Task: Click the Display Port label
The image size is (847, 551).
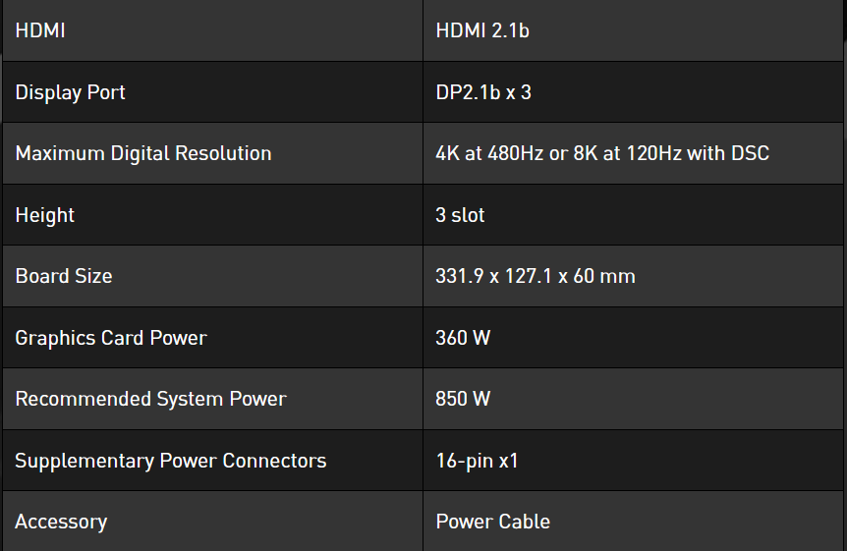Action: click(71, 92)
